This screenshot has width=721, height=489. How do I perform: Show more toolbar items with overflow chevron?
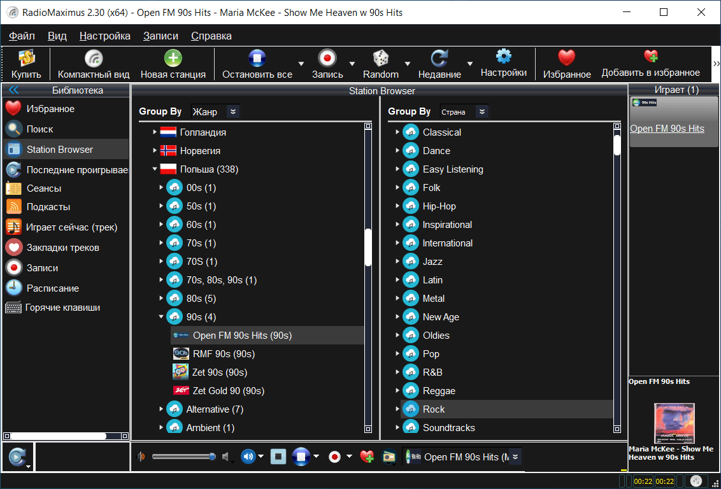click(x=716, y=64)
